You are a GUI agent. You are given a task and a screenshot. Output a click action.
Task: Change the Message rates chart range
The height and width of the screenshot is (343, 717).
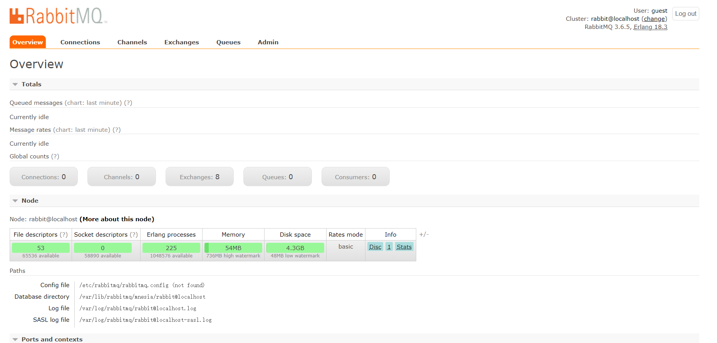click(82, 129)
